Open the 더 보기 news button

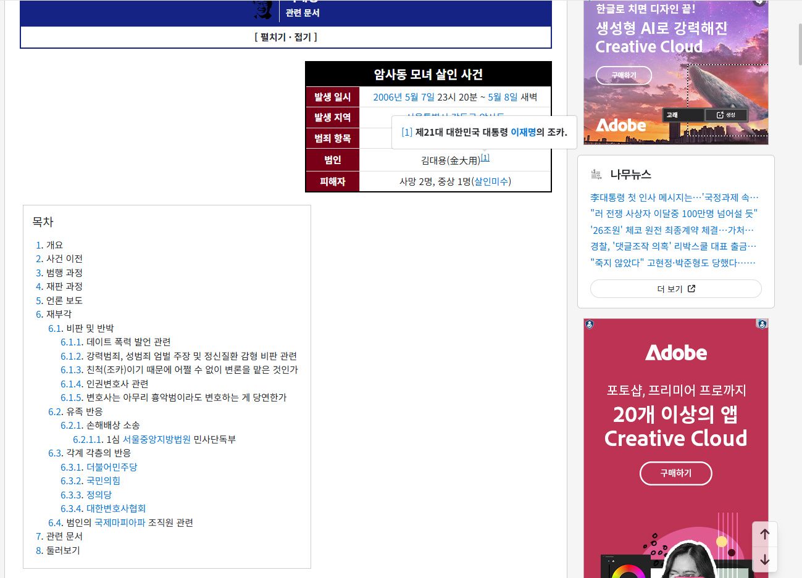point(676,289)
